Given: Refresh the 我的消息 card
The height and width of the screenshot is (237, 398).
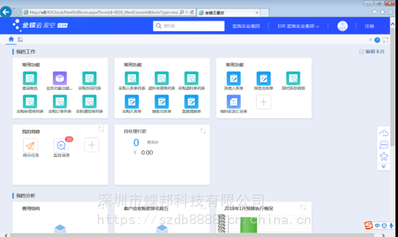Looking at the screenshot, I should point(101,129).
